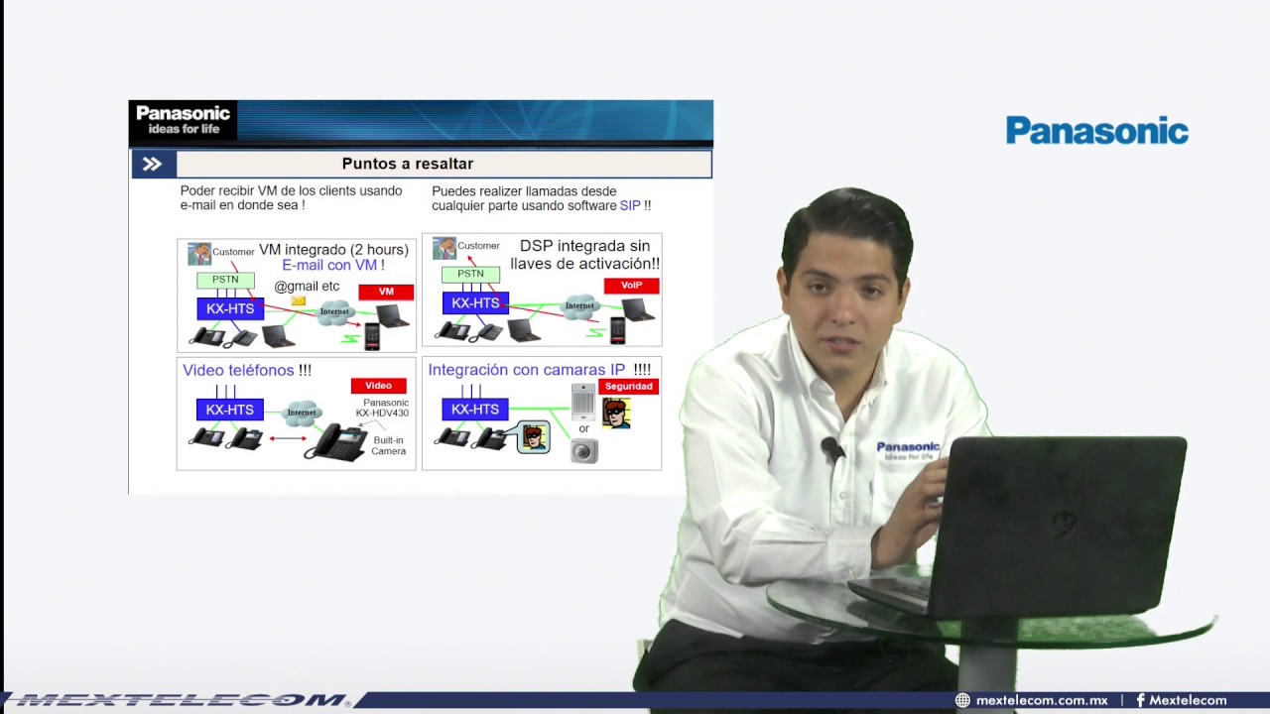Click the masked thief picture beside Seguridad
Image resolution: width=1270 pixels, height=714 pixels.
pos(616,413)
